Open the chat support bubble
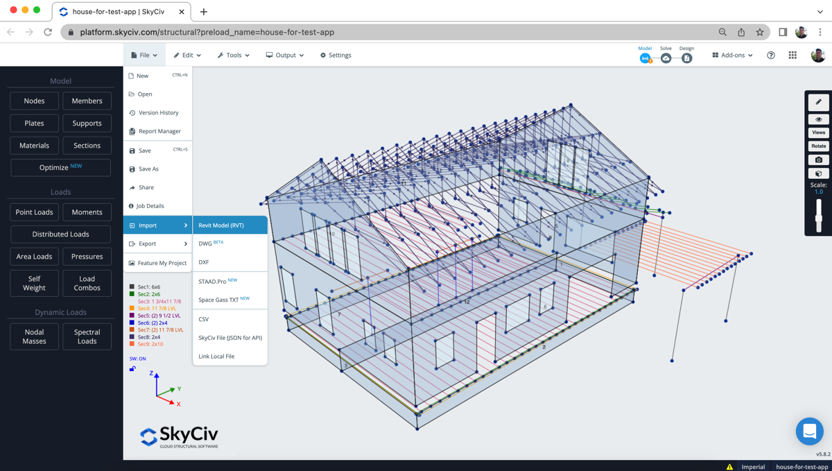The width and height of the screenshot is (832, 471). (x=809, y=431)
